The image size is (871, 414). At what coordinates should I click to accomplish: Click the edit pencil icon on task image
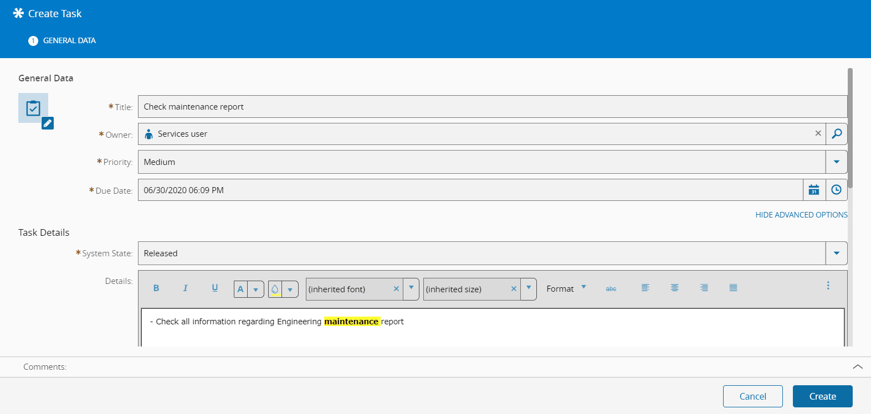click(48, 123)
